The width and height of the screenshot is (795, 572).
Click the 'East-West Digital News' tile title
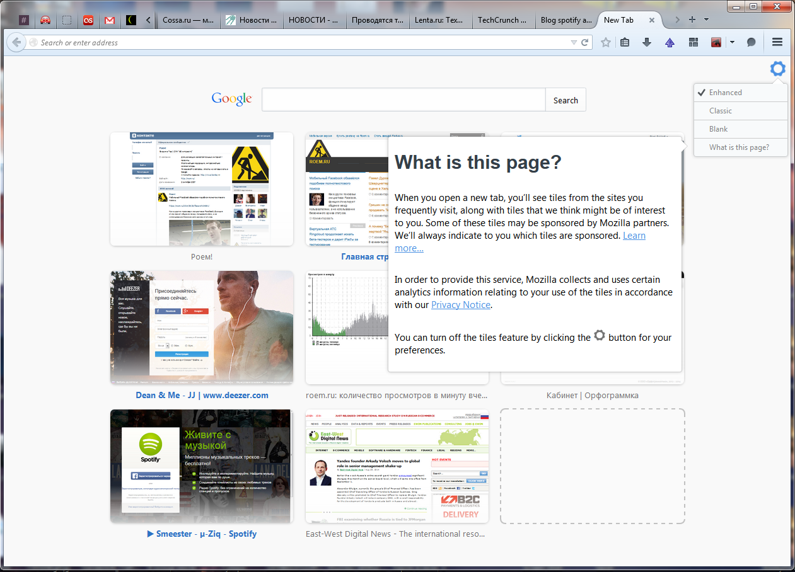click(x=395, y=534)
